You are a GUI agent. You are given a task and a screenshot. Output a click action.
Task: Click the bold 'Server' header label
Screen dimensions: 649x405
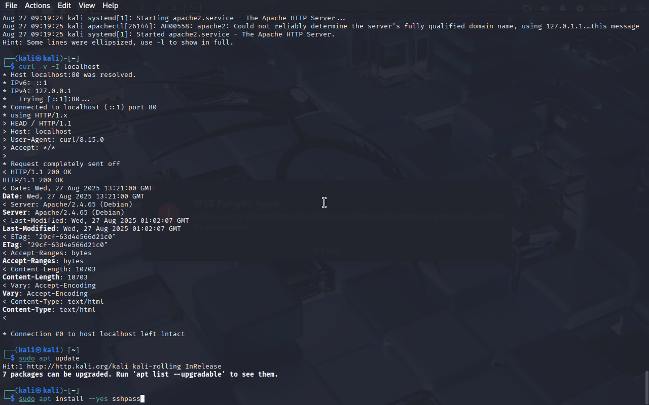coord(15,212)
